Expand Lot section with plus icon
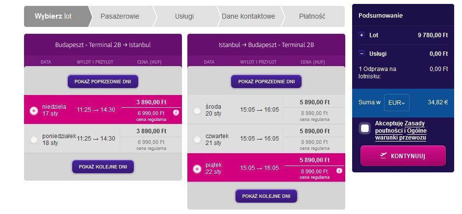Viewport: 462px width, 214px height. point(361,35)
